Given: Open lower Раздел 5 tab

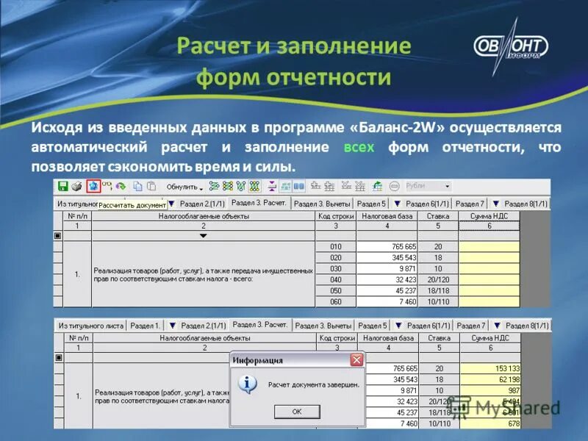Looking at the screenshot, I should click(x=372, y=326).
